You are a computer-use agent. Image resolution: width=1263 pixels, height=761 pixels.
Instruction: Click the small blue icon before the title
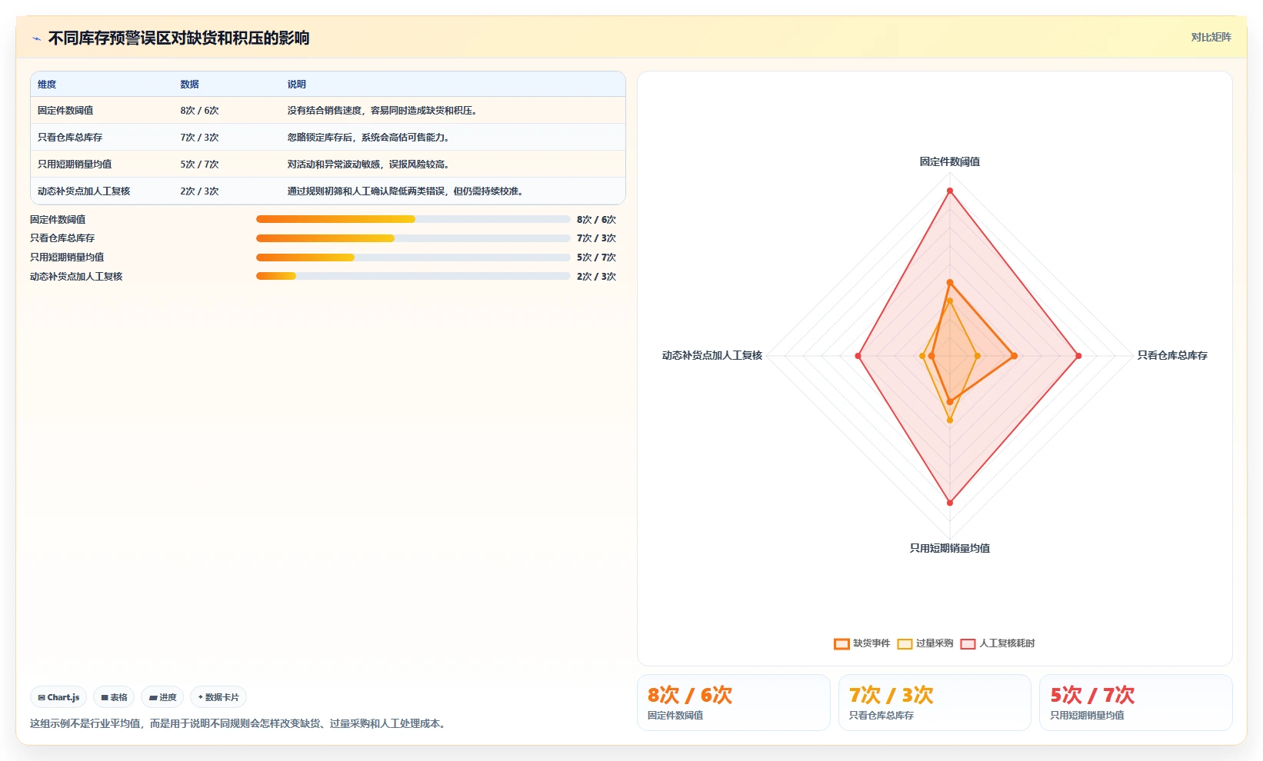36,38
